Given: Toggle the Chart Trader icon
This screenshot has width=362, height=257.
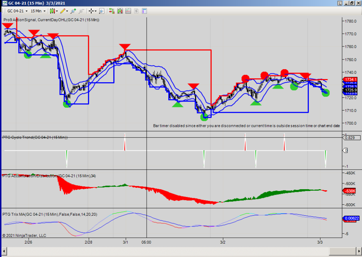Looking at the screenshot, I should [x=112, y=11].
